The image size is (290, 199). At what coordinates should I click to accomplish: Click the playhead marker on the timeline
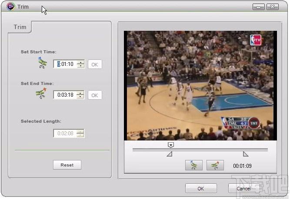[171, 145]
